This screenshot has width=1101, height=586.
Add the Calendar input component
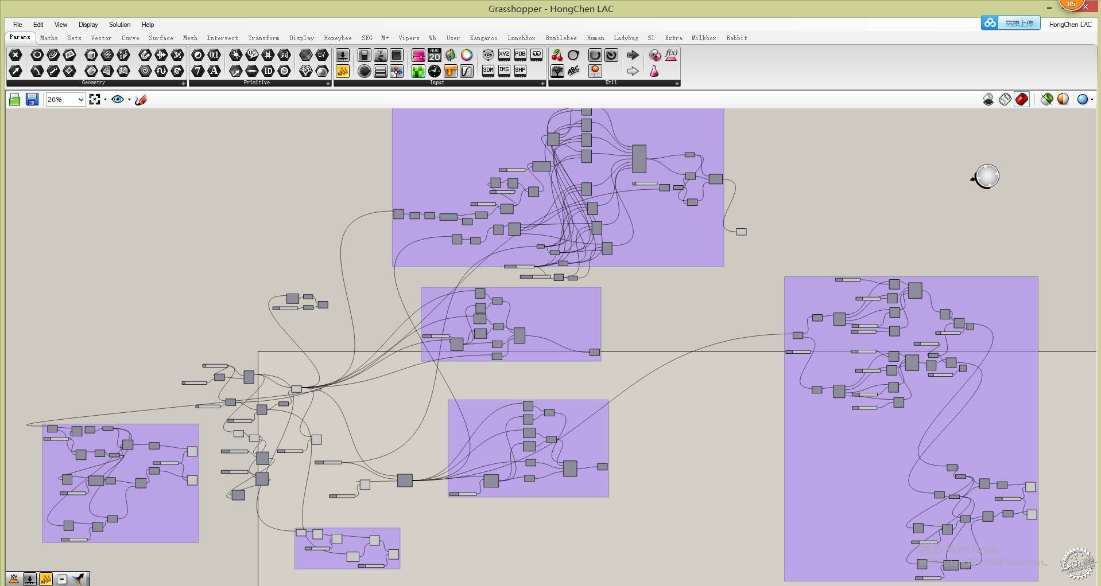click(435, 55)
